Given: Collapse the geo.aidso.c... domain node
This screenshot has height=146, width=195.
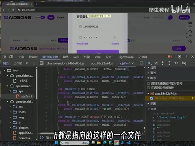Looking at the screenshot, I should point(7,75).
